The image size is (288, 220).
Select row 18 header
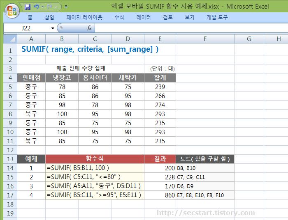[x=10, y=204]
